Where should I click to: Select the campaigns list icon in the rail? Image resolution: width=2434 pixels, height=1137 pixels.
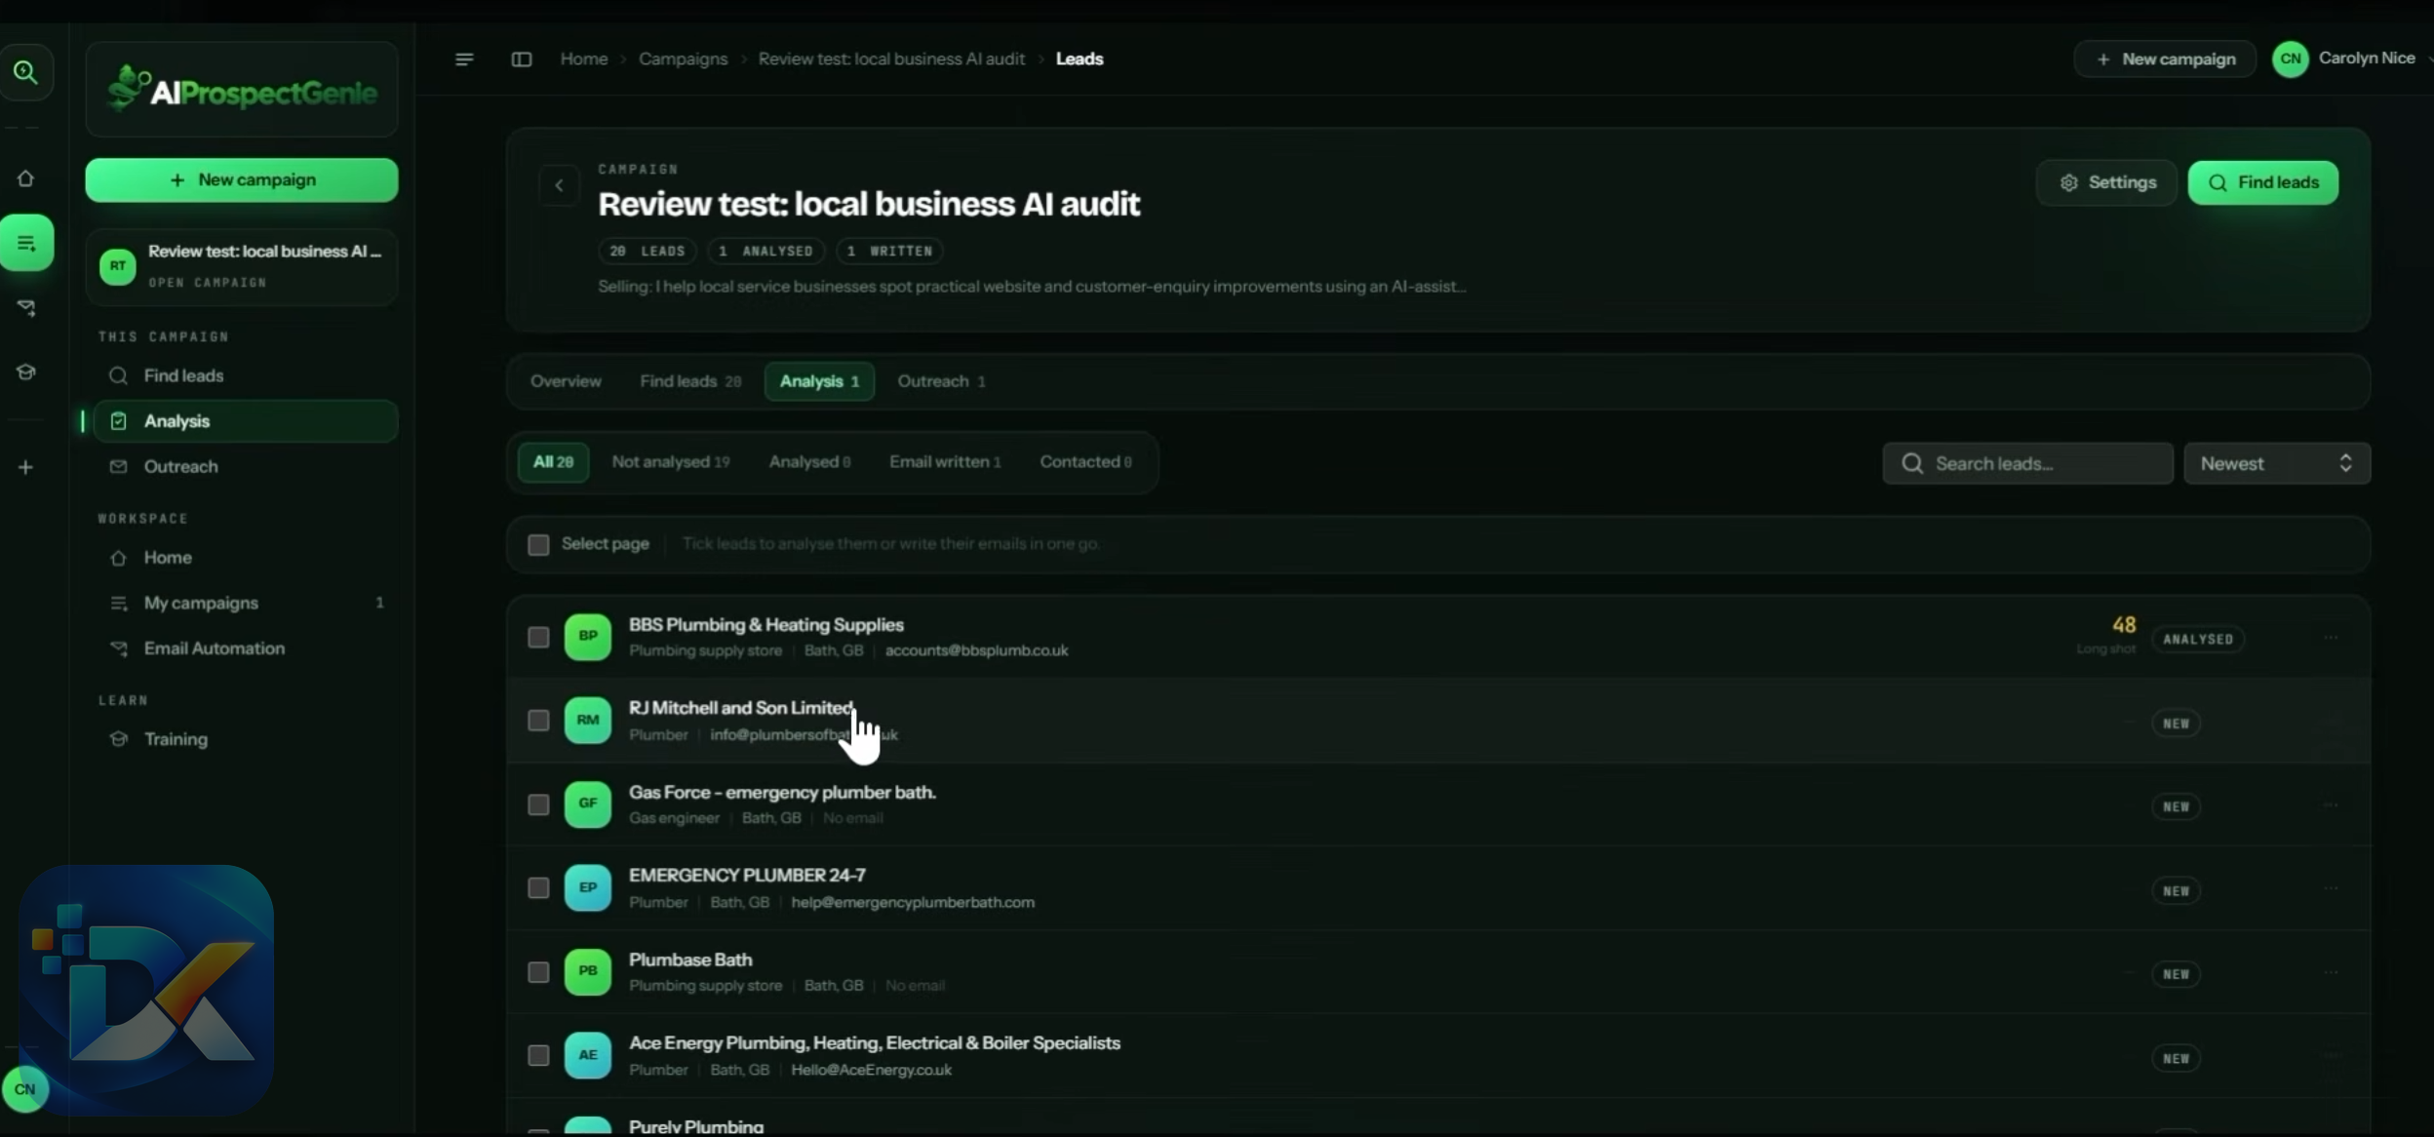(x=26, y=243)
